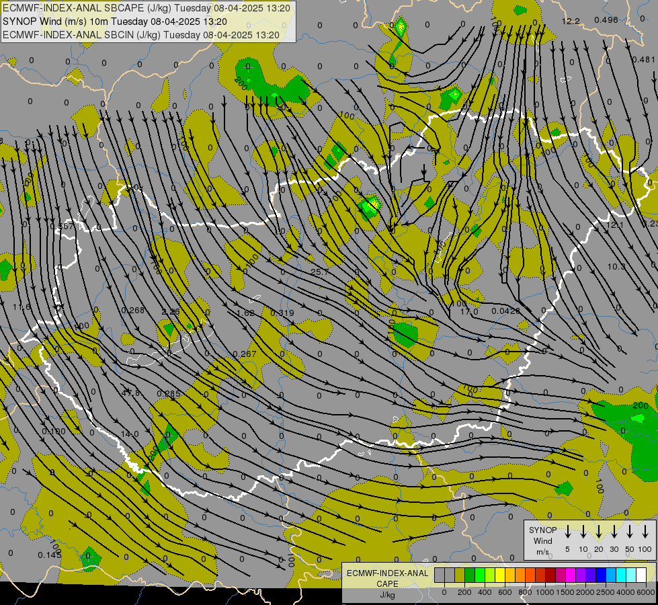The height and width of the screenshot is (605, 658).
Task: Click the 0.285 value on the map
Action: tap(169, 393)
